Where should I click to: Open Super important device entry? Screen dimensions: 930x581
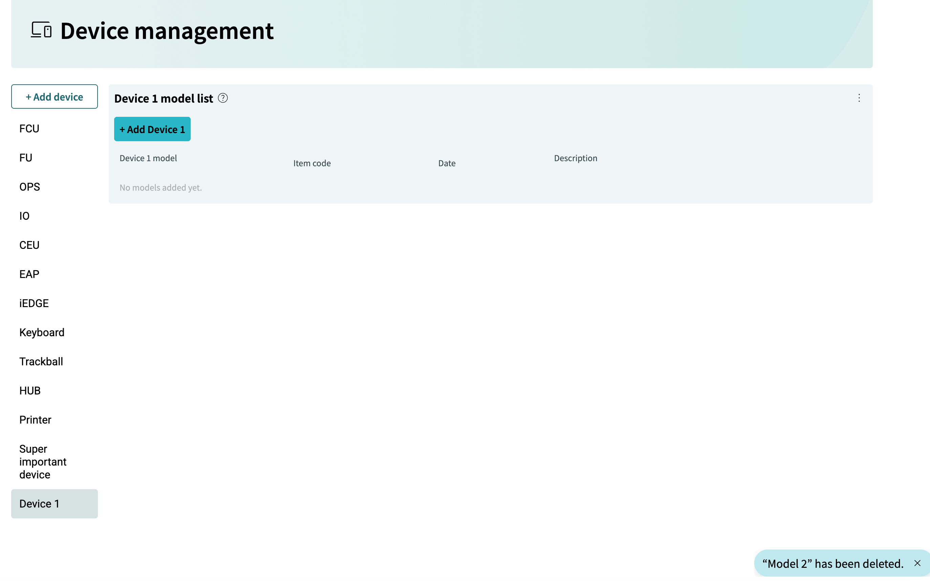[x=54, y=462]
